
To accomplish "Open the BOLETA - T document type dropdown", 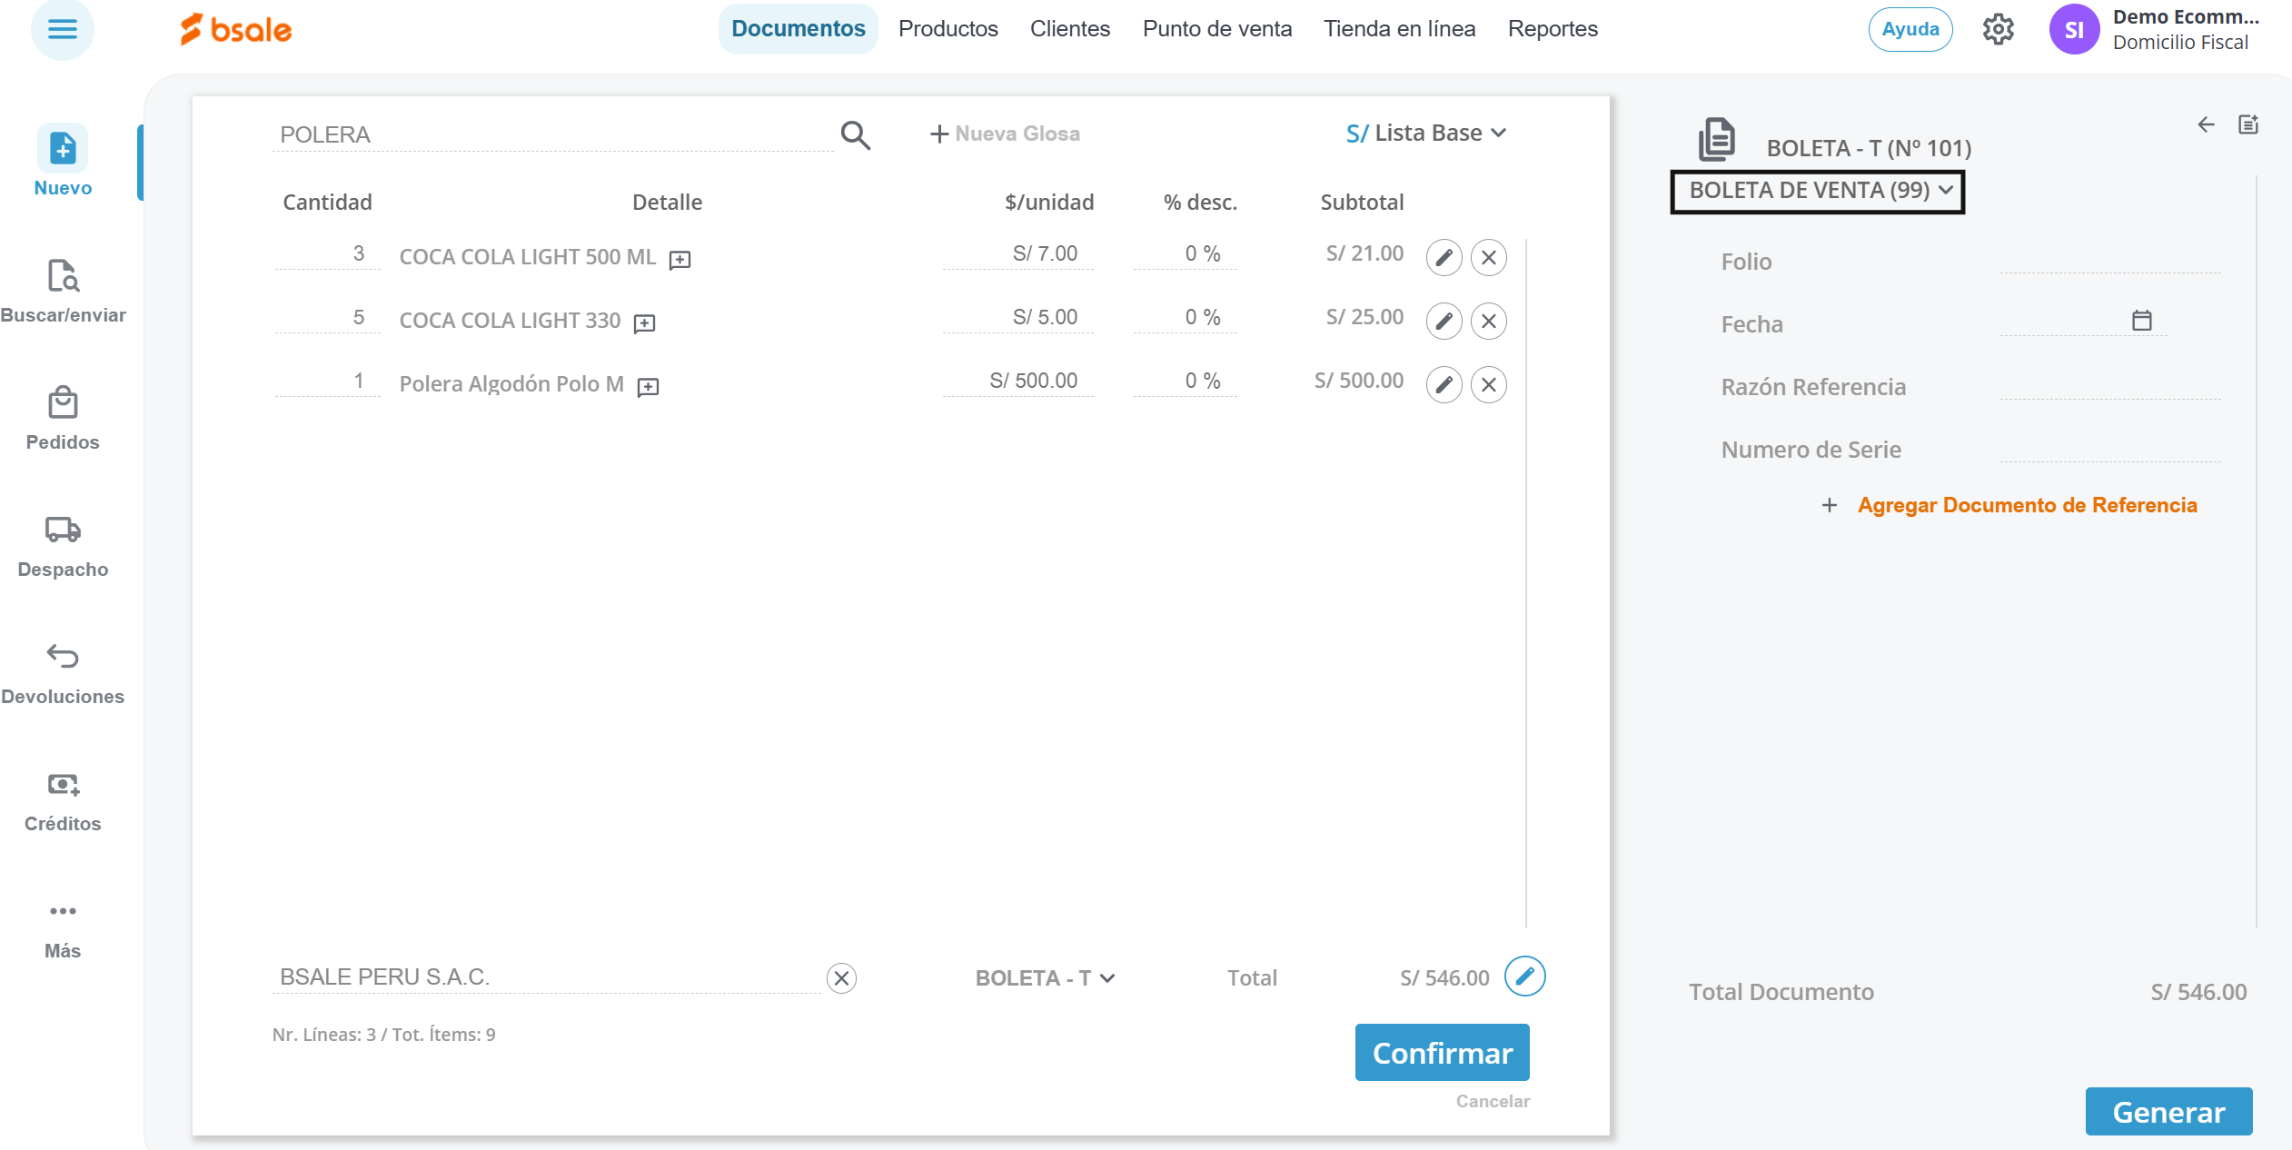I will click(x=1045, y=978).
